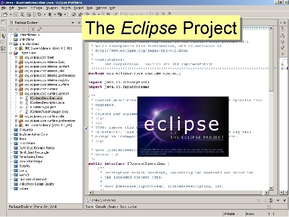Expand org.eclipse.core.internal.jobs package
The width and height of the screenshot is (289, 217).
point(16,71)
